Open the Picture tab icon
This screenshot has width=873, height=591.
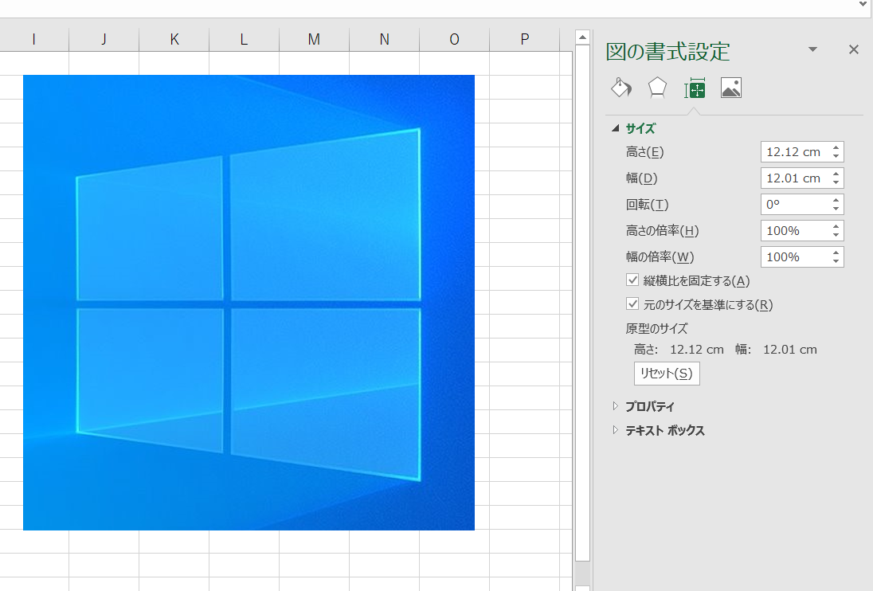coord(731,88)
